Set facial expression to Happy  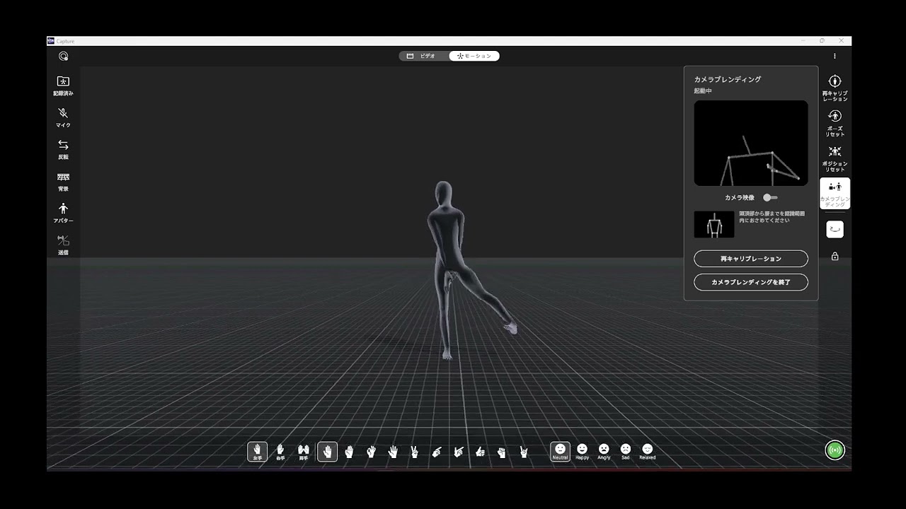(x=582, y=452)
